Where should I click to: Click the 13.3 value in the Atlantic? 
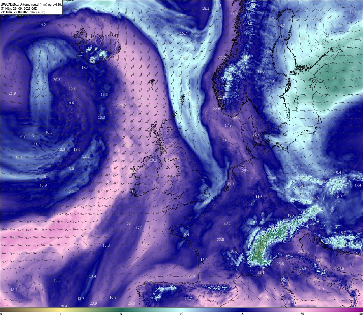[x=101, y=118]
